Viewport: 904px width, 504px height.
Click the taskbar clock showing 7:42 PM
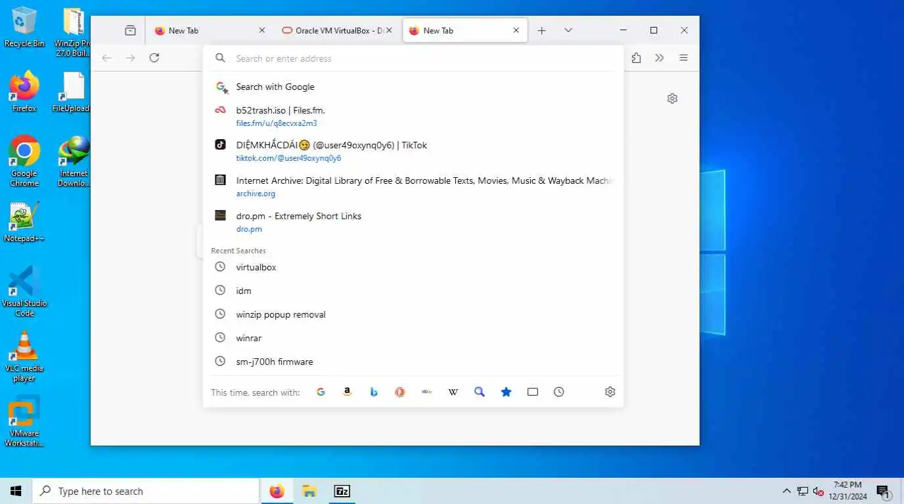click(x=847, y=491)
